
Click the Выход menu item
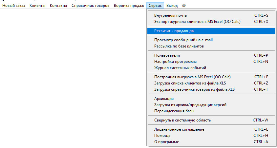pyautogui.click(x=172, y=6)
